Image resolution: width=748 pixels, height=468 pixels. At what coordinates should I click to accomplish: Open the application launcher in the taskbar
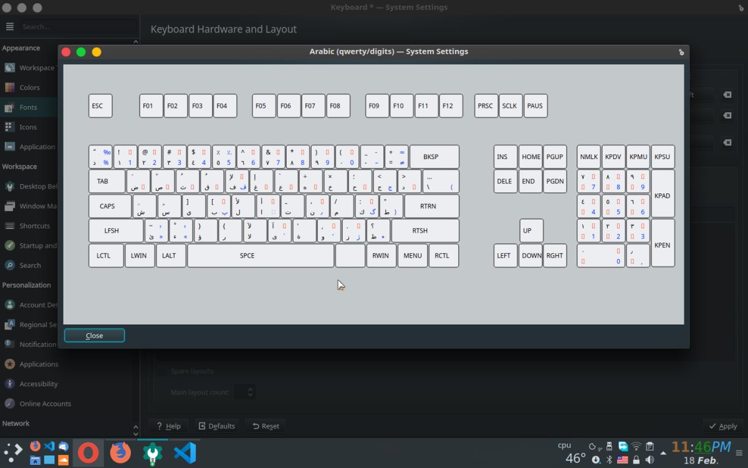pyautogui.click(x=14, y=452)
